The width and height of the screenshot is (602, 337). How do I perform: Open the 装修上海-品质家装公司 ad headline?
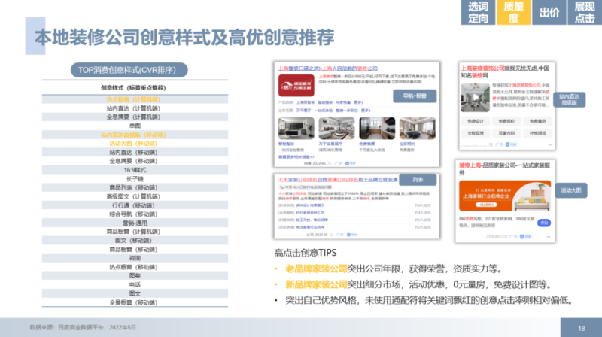(505, 169)
